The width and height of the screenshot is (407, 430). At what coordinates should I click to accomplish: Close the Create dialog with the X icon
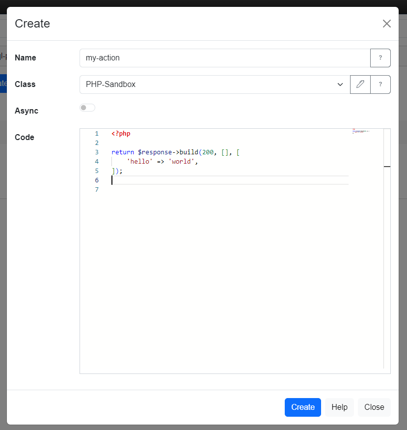point(387,24)
